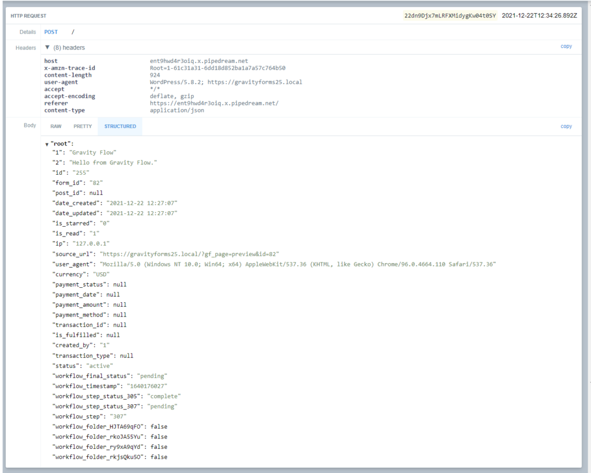Screen dimensions: 591x473
Task: Click the "workflow_final_status" key
Action: (x=93, y=376)
